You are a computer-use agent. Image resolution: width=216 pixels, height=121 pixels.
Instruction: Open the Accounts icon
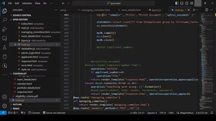[4, 97]
